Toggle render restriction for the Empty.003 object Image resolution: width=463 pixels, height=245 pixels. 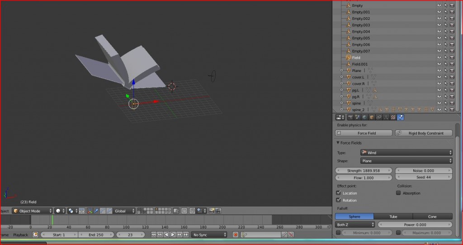pos(452,25)
